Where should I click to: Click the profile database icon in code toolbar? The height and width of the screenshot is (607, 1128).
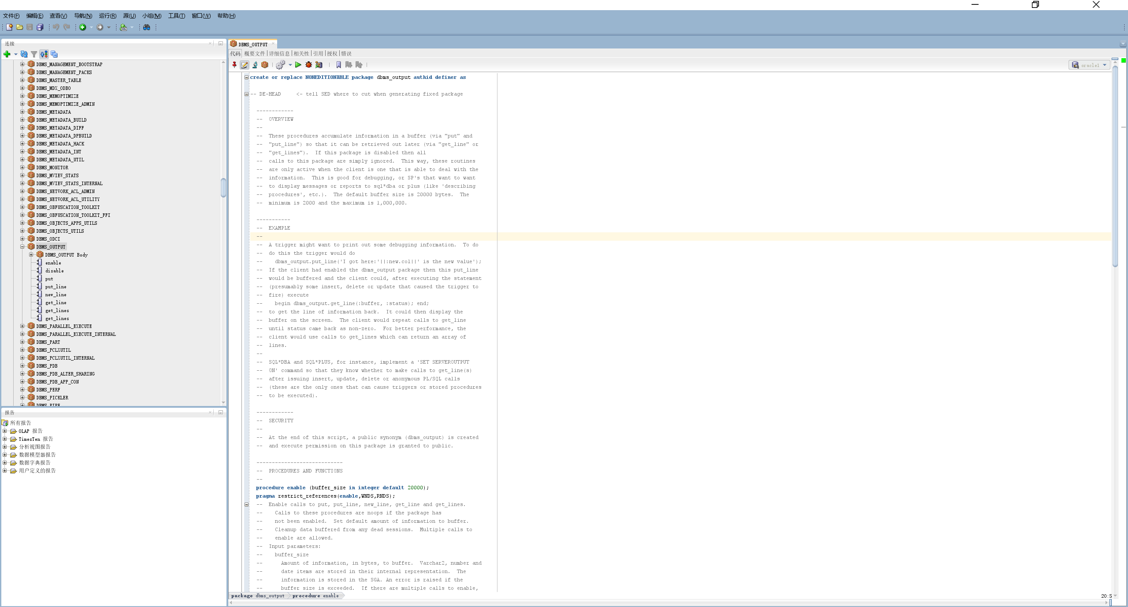click(319, 65)
